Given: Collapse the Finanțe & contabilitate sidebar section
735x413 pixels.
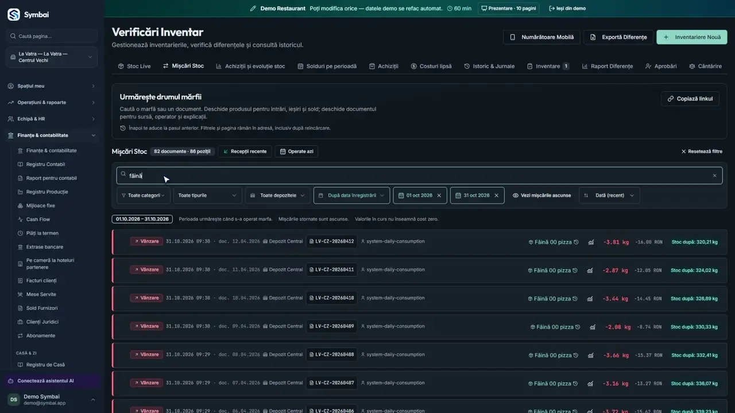Looking at the screenshot, I should click(52, 135).
